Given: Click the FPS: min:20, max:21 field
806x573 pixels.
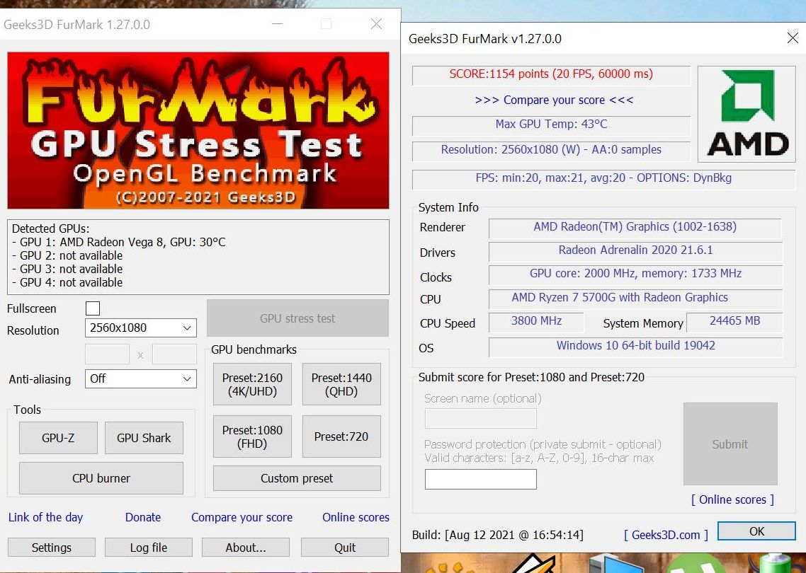Looking at the screenshot, I should tap(603, 178).
